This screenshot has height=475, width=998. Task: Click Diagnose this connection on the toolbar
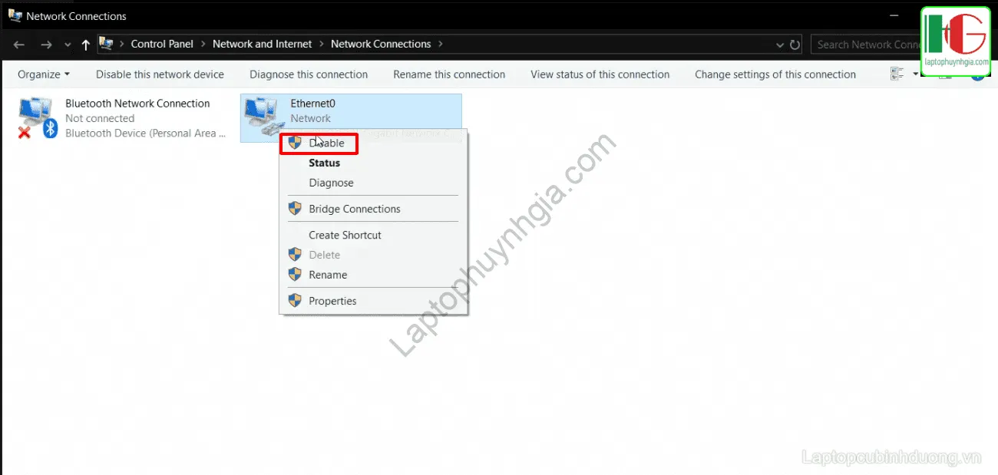[309, 74]
